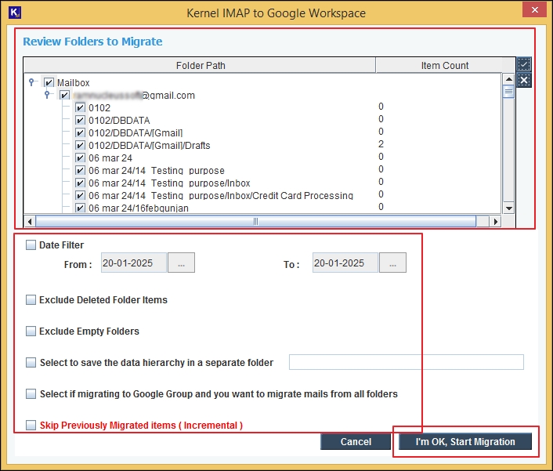Uncheck the 06 mar 24 folder checkbox
This screenshot has height=471, width=553.
80,158
